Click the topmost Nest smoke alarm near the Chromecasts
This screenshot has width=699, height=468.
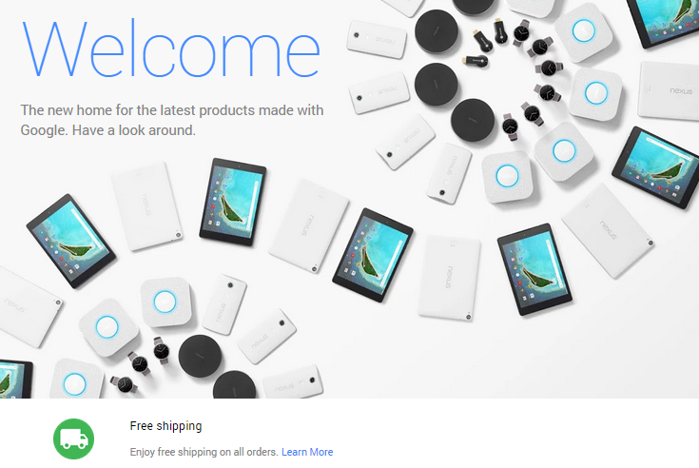click(584, 31)
